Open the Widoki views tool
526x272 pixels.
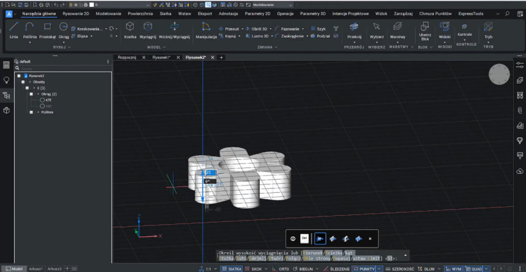click(x=444, y=30)
